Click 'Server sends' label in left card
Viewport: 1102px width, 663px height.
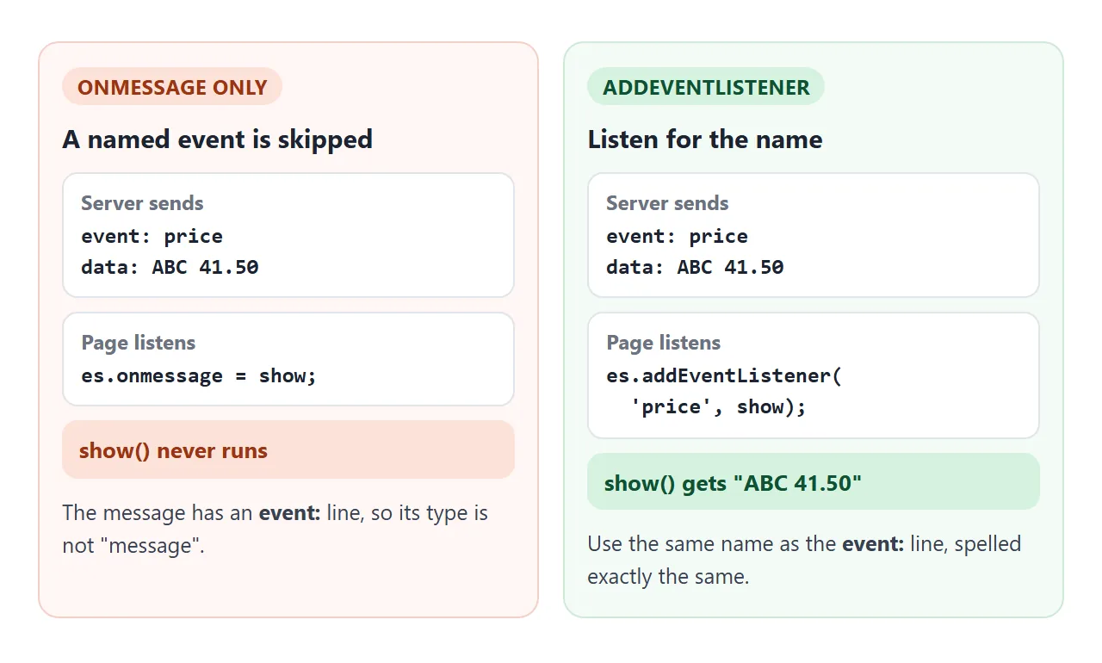click(142, 203)
